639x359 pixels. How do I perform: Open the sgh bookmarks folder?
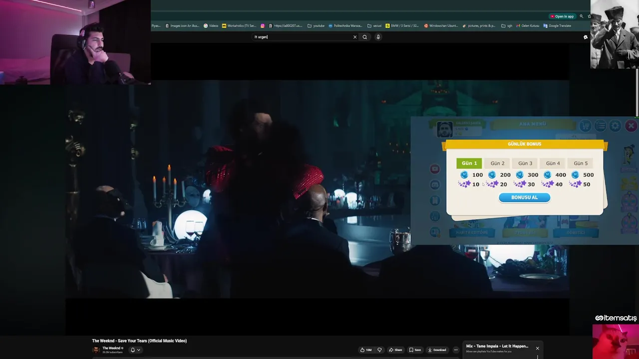(x=507, y=26)
